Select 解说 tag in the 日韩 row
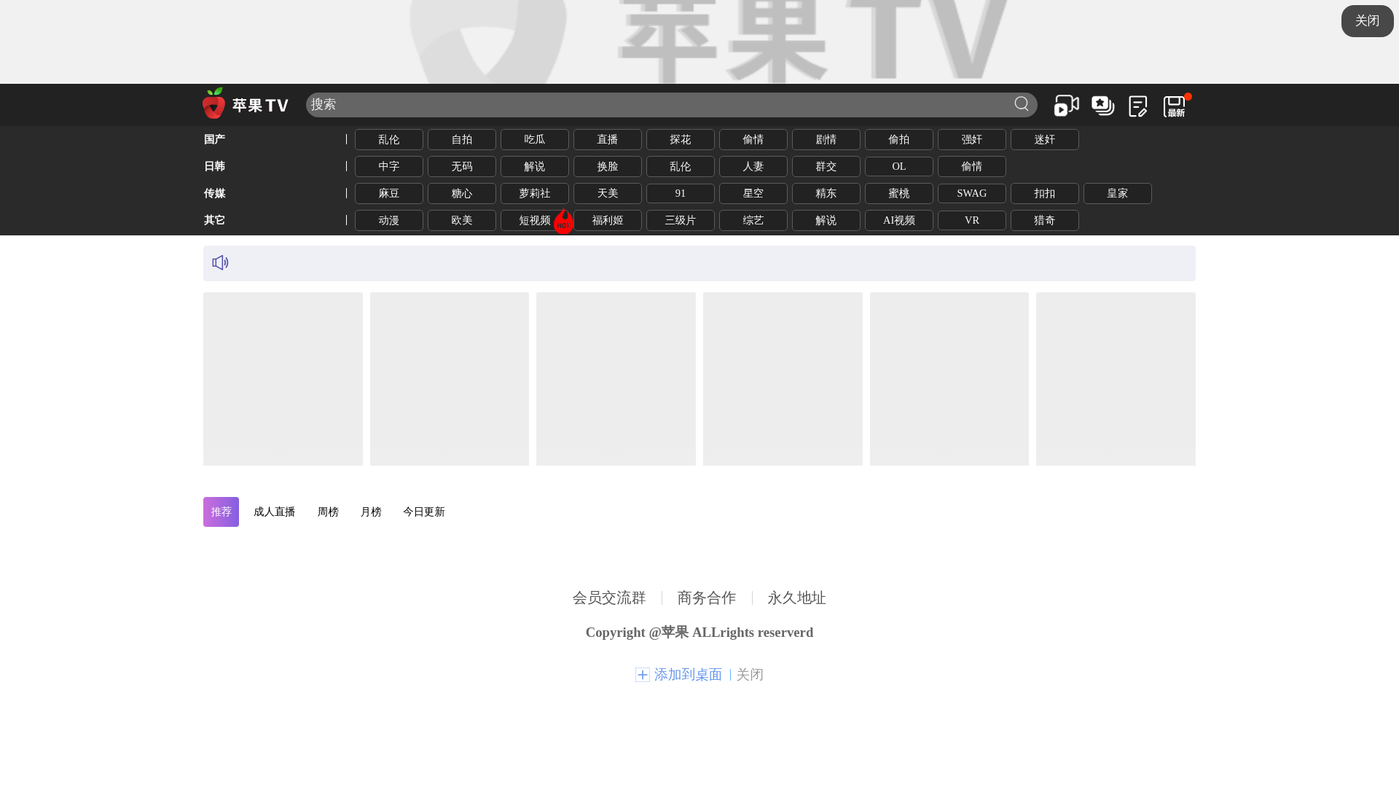The width and height of the screenshot is (1399, 787). 535,167
